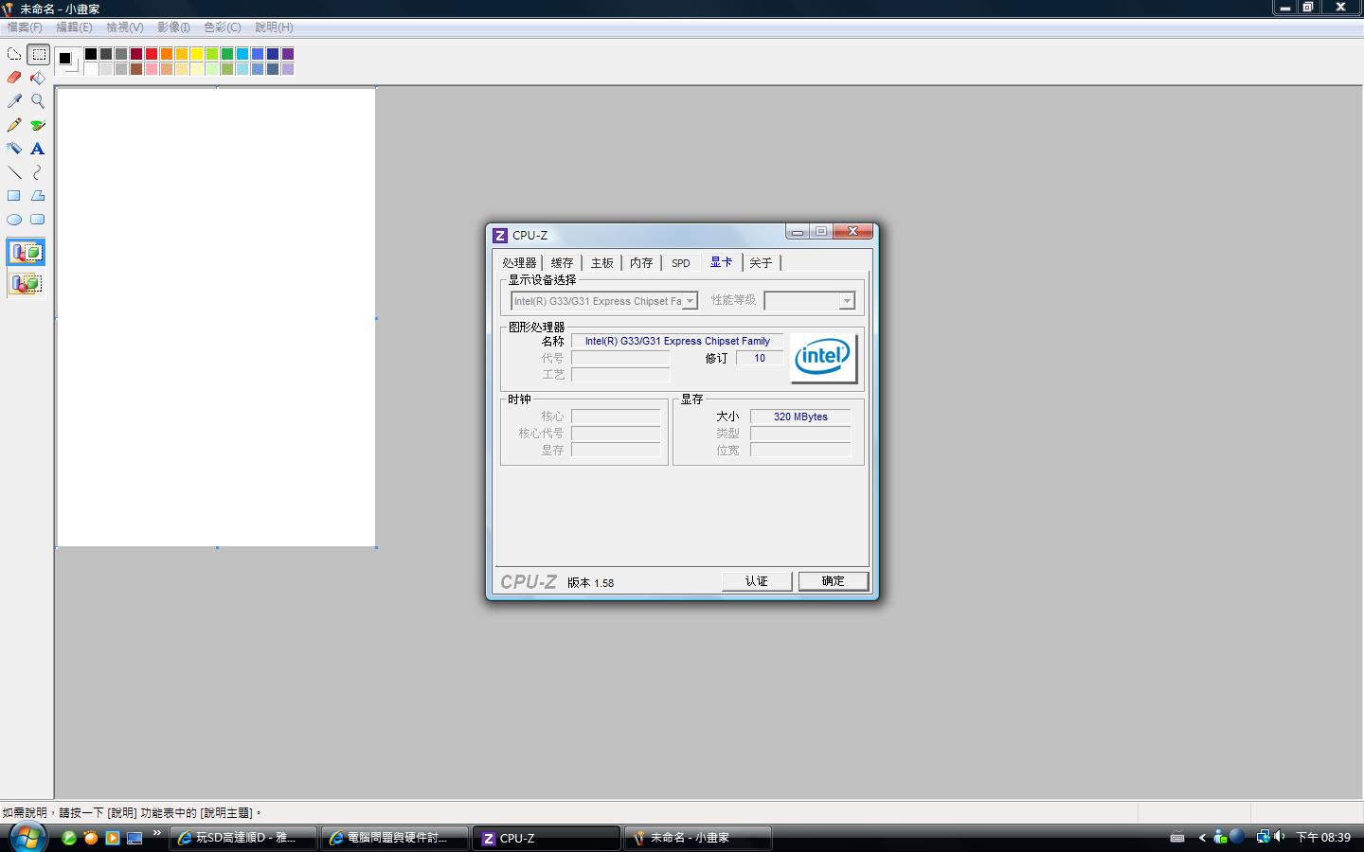The image size is (1364, 852).
Task: Show hidden system tray icons chevron
Action: [1202, 838]
